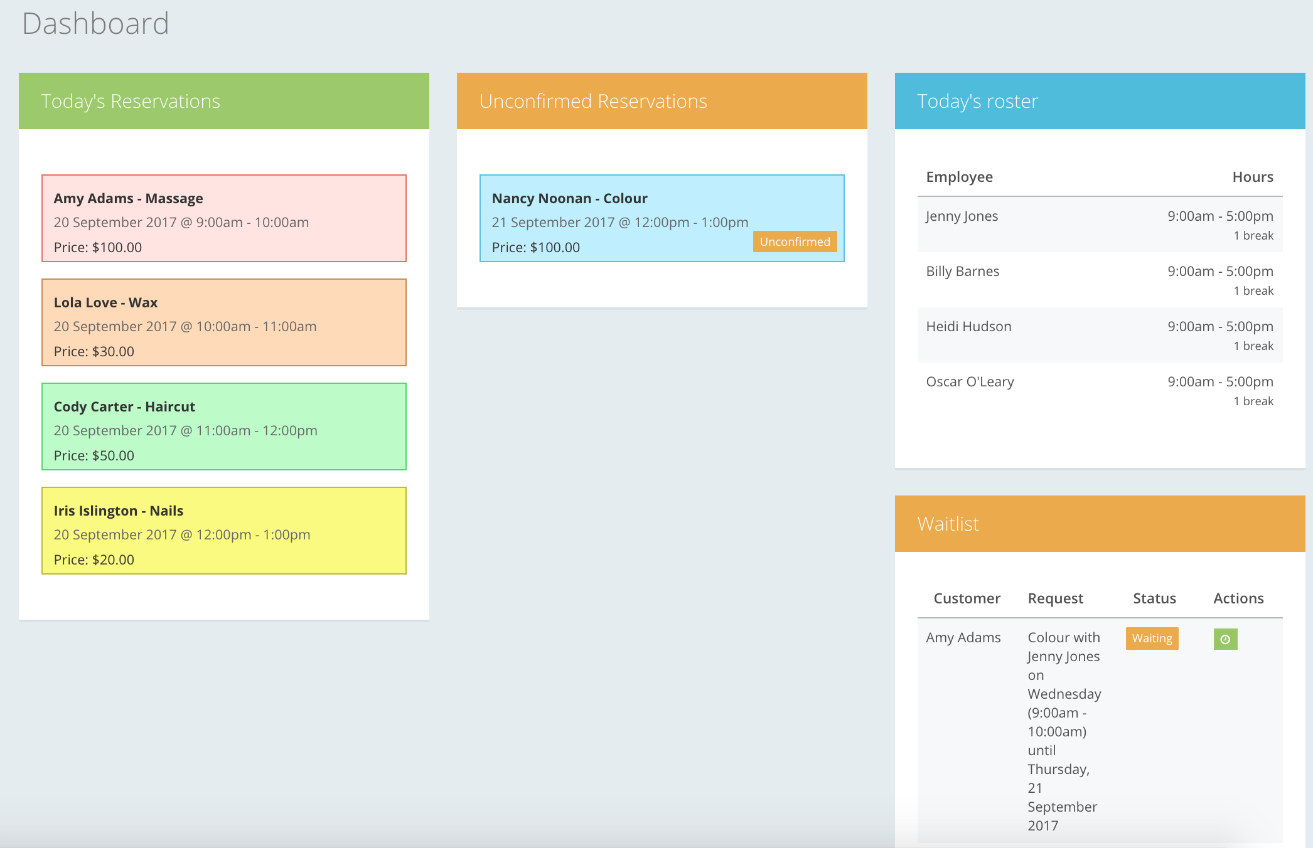Open Lola Love Wax reservation card
Viewport: 1313px width, 848px height.
click(224, 322)
